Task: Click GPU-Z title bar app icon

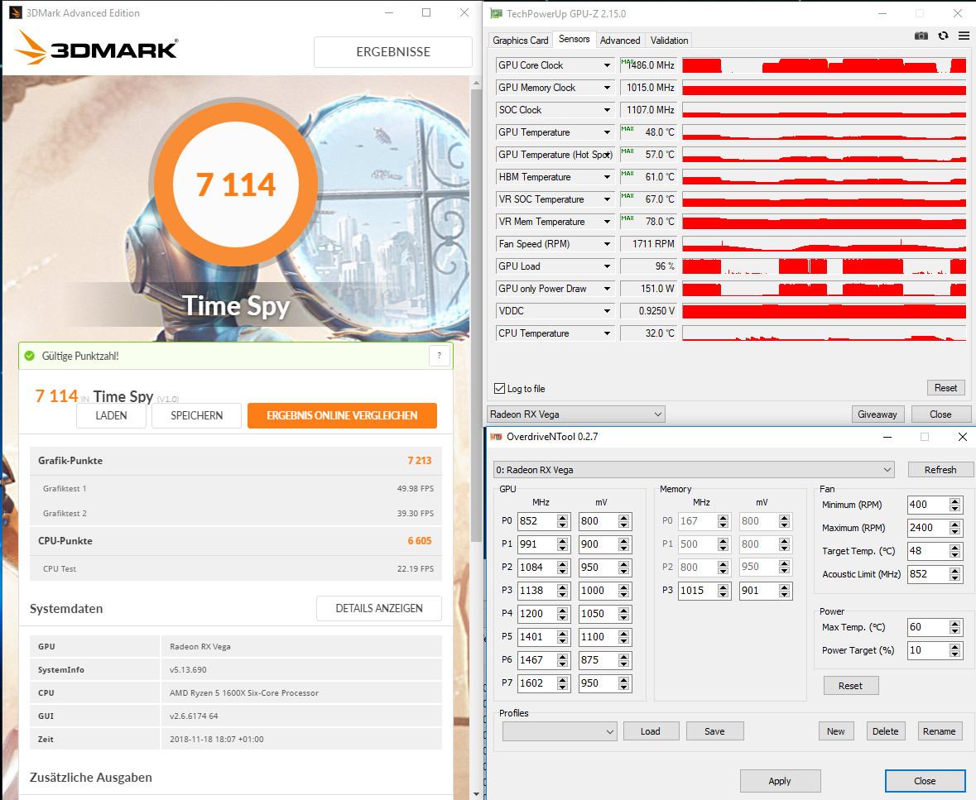Action: [496, 13]
